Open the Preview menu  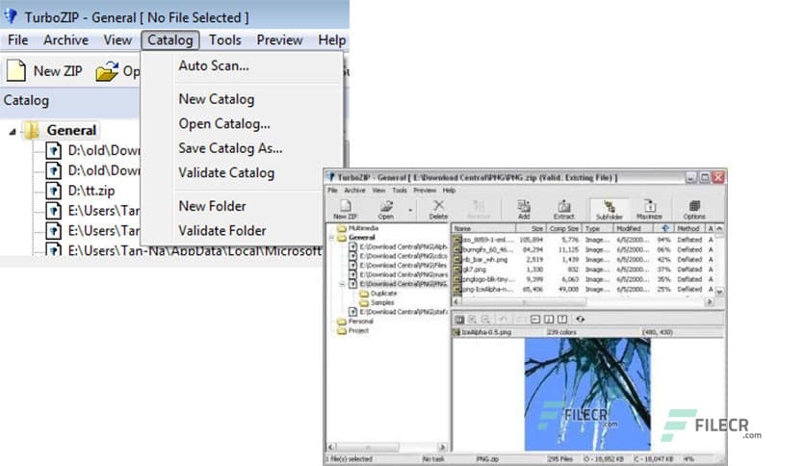[280, 40]
